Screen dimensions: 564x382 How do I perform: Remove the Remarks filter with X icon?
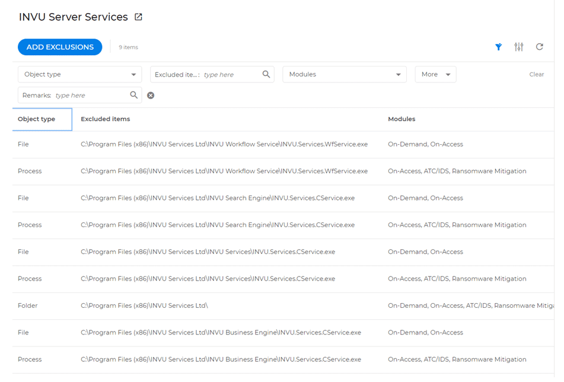tap(151, 95)
